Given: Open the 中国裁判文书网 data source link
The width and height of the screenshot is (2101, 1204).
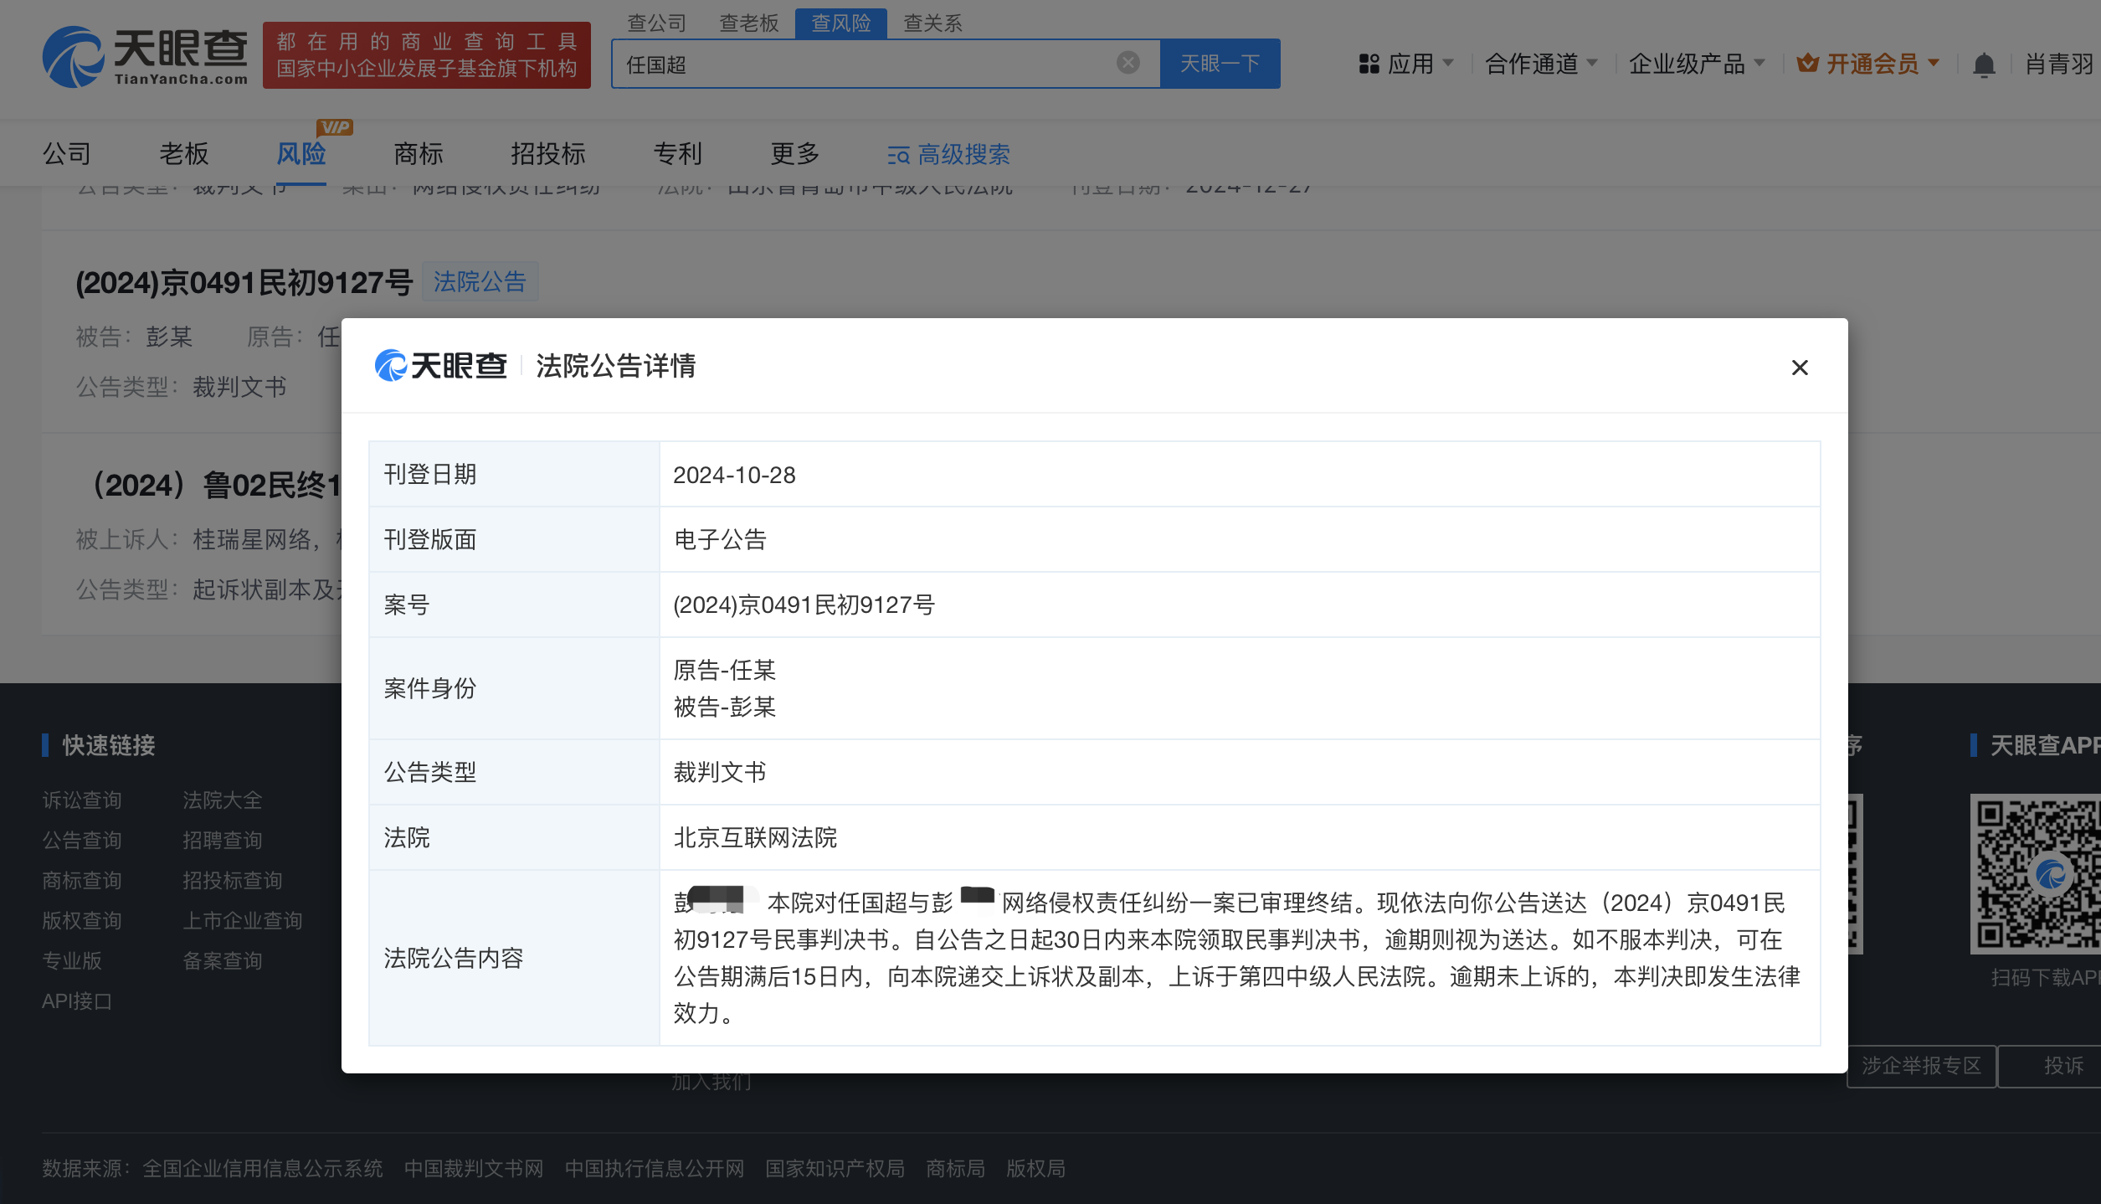Looking at the screenshot, I should pyautogui.click(x=474, y=1168).
